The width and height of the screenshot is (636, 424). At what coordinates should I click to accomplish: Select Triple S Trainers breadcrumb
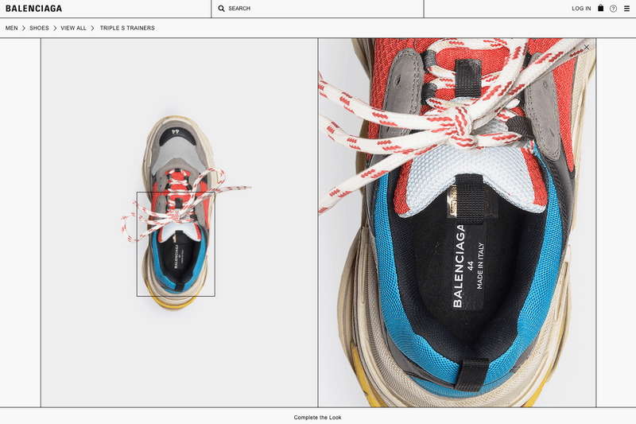coord(127,28)
